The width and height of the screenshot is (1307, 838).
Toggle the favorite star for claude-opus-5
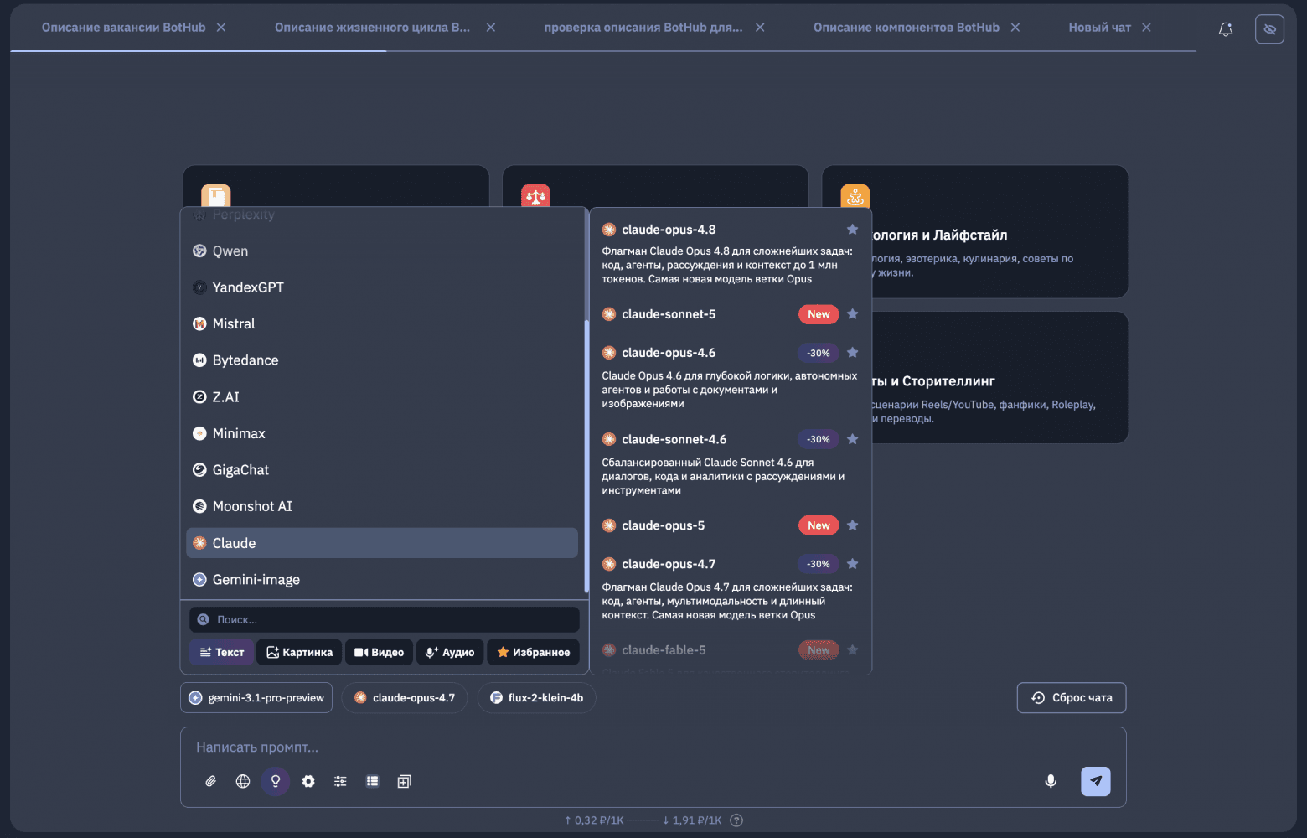[852, 525]
